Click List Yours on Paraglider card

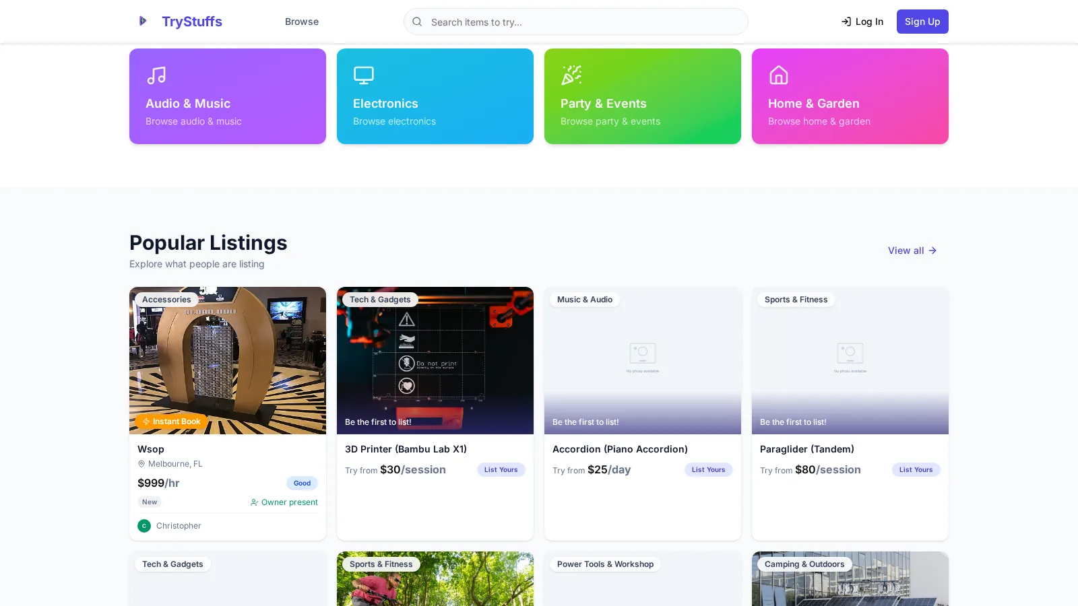[x=916, y=470]
